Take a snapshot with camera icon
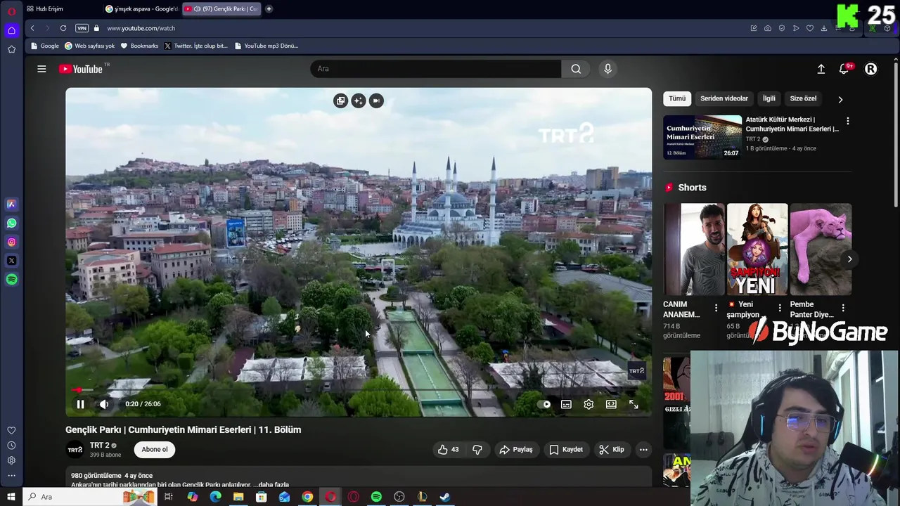Image resolution: width=900 pixels, height=506 pixels. click(768, 28)
